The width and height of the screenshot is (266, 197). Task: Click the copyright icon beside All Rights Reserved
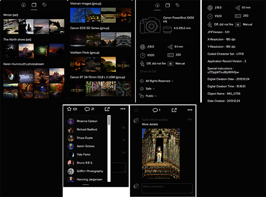142,81
